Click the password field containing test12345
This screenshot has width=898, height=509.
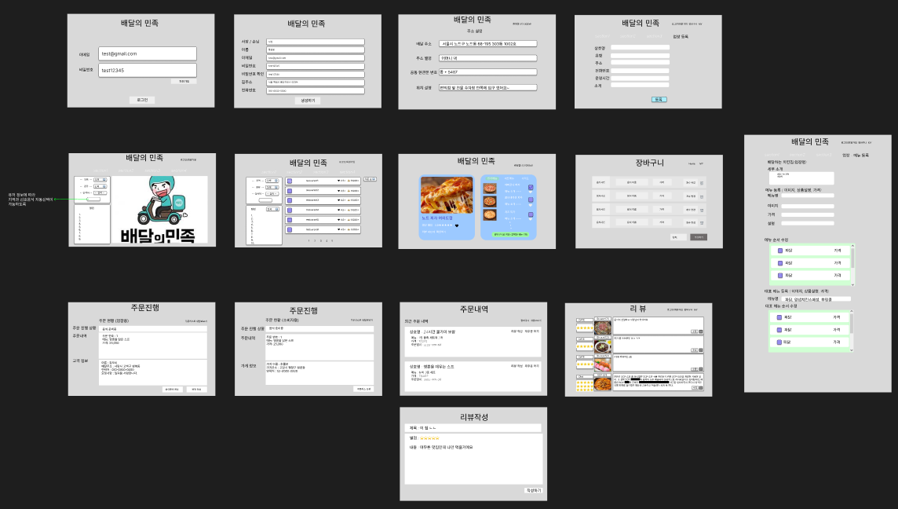click(148, 70)
